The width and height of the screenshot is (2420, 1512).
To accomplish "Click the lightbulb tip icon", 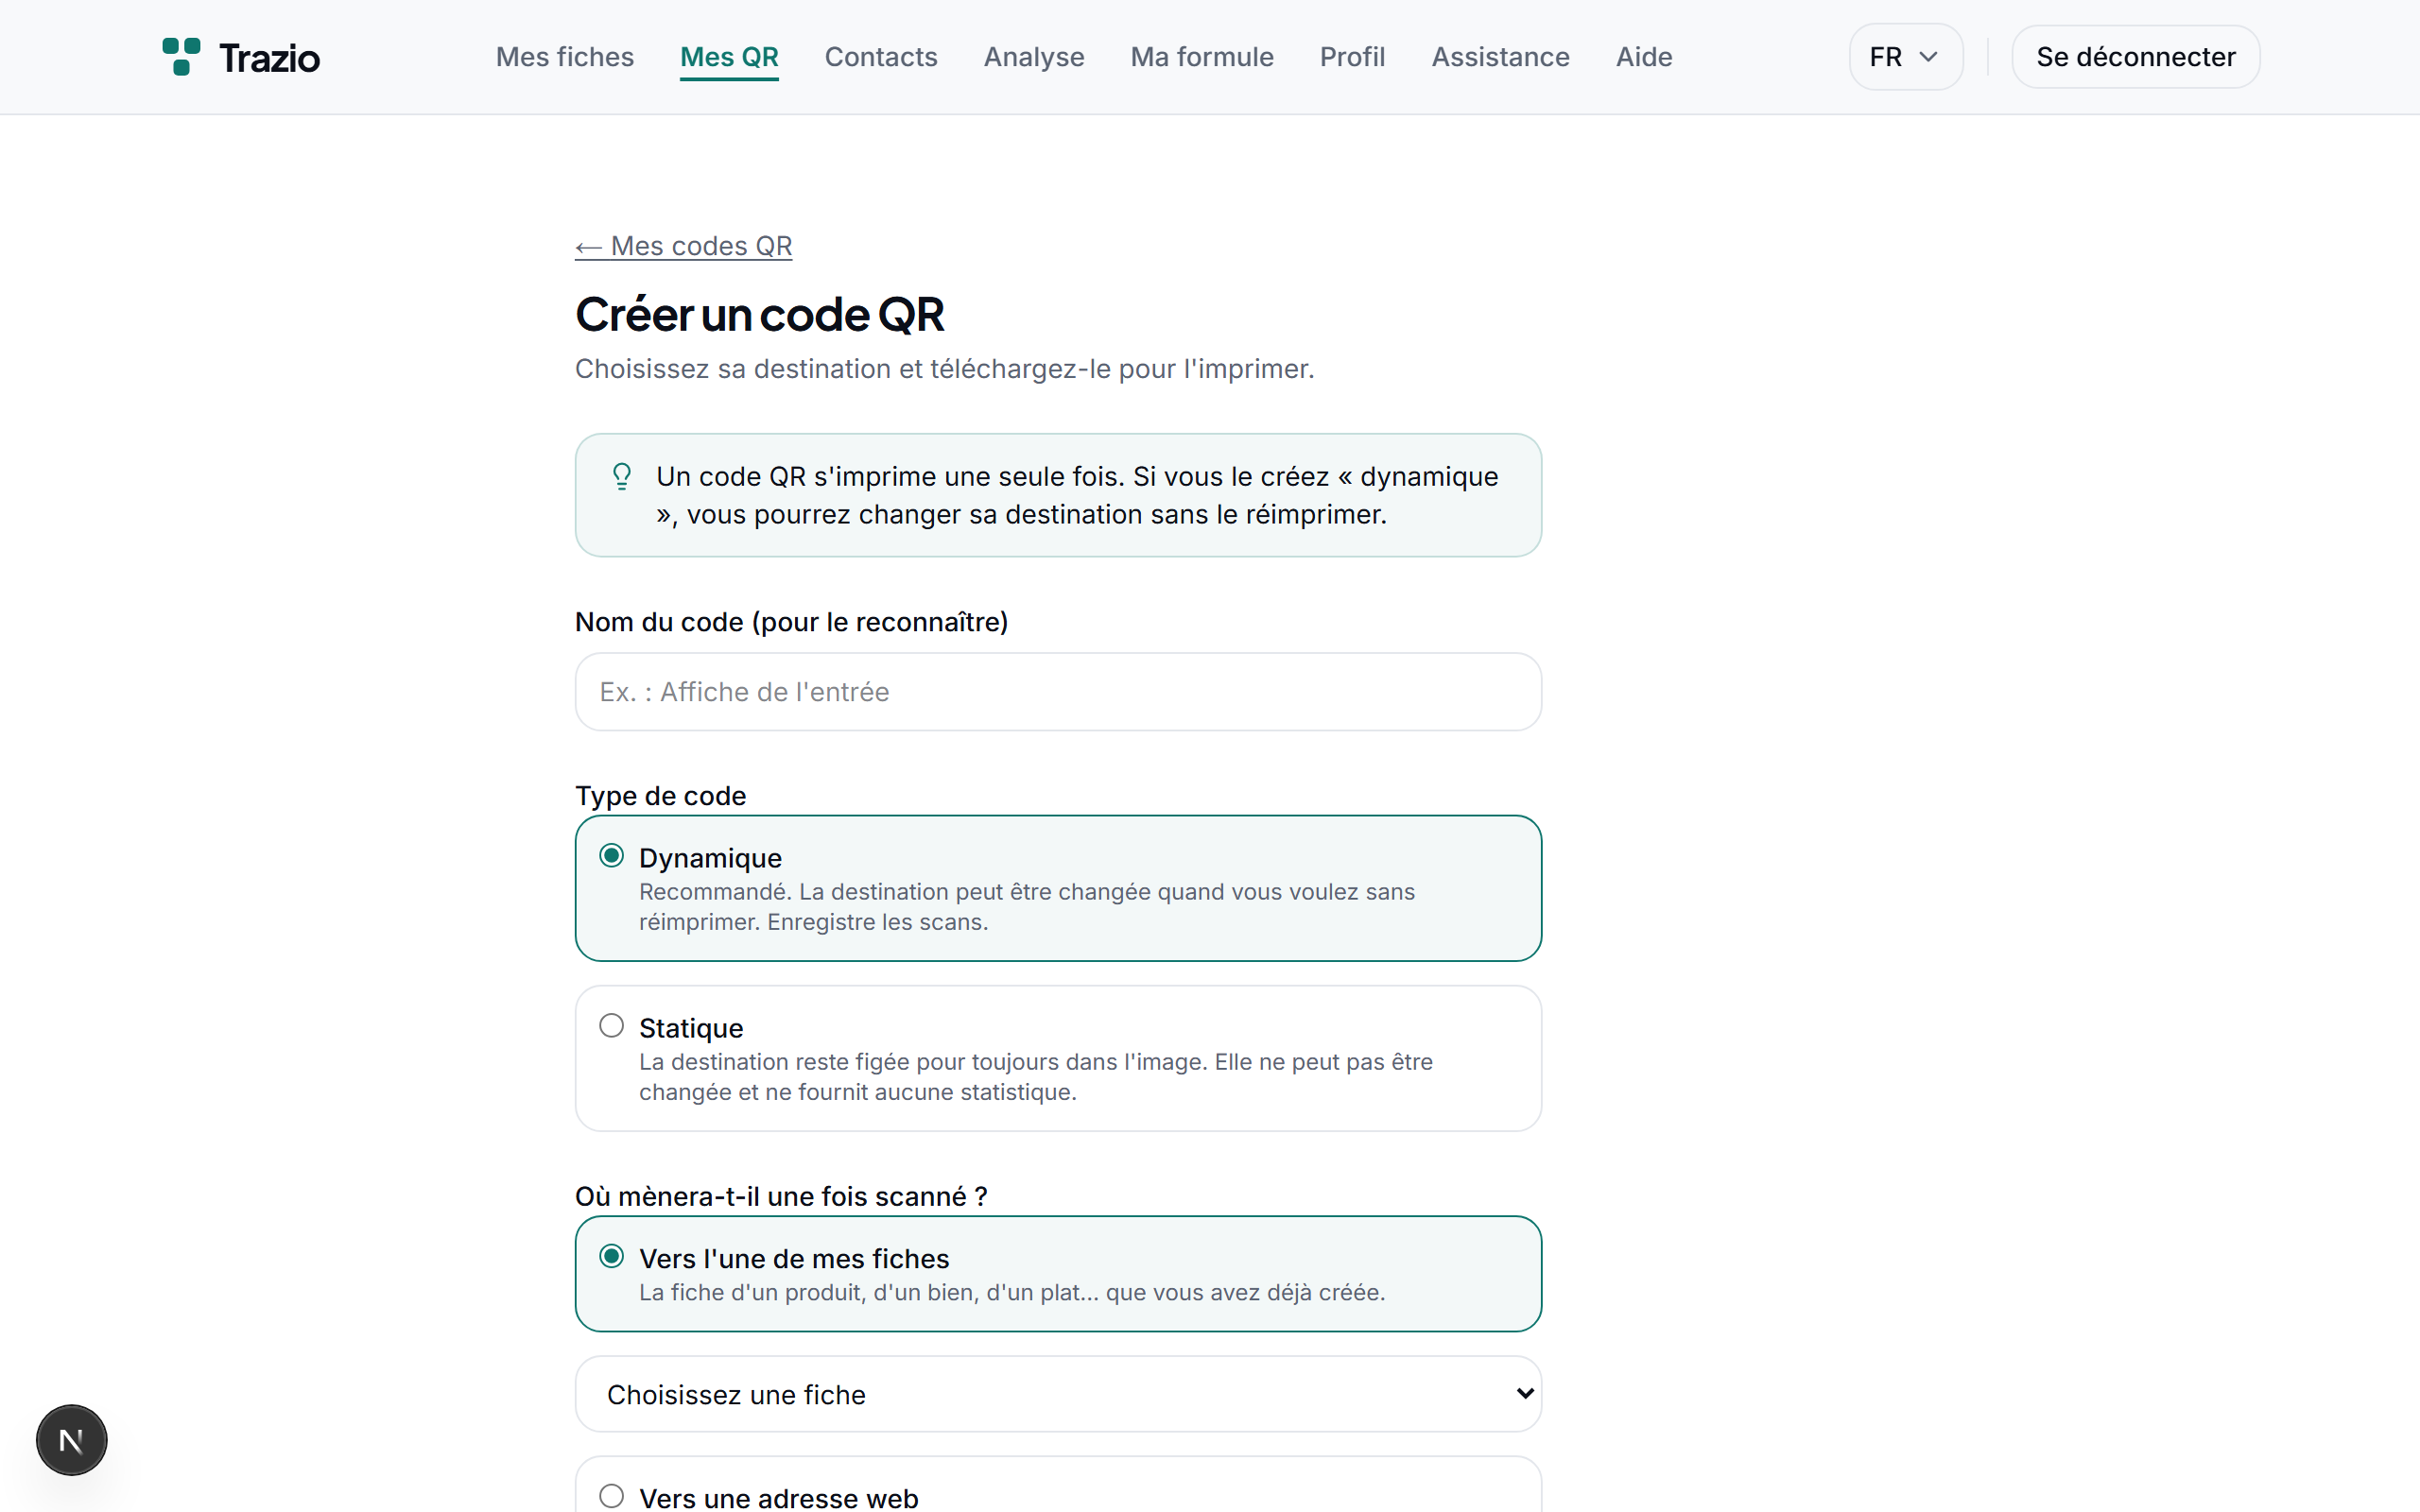I will tap(621, 476).
